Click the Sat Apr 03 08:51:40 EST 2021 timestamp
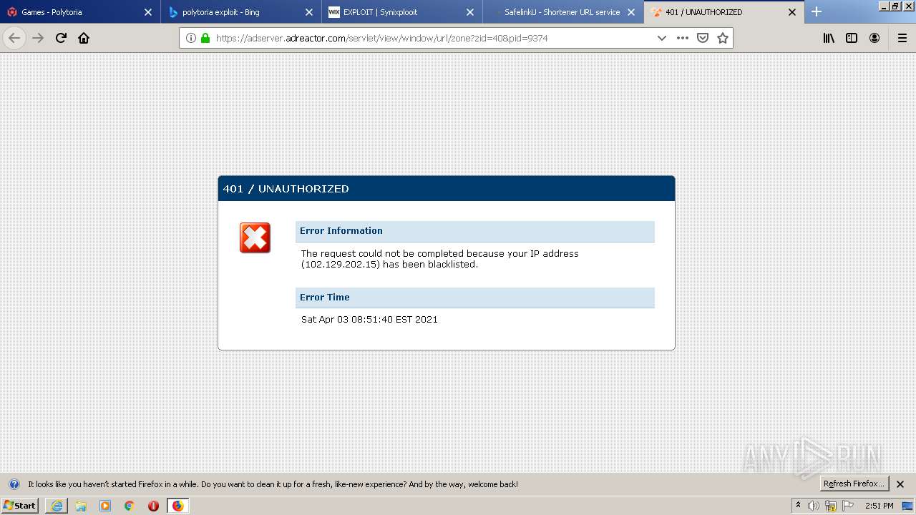This screenshot has height=515, width=916. (369, 320)
